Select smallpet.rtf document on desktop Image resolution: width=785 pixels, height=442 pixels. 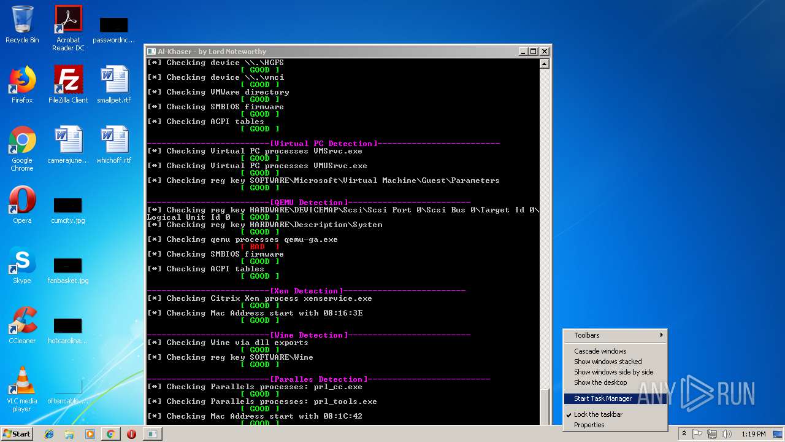click(x=114, y=85)
